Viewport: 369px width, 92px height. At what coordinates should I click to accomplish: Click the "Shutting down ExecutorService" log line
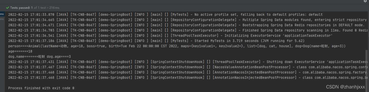click(188, 62)
